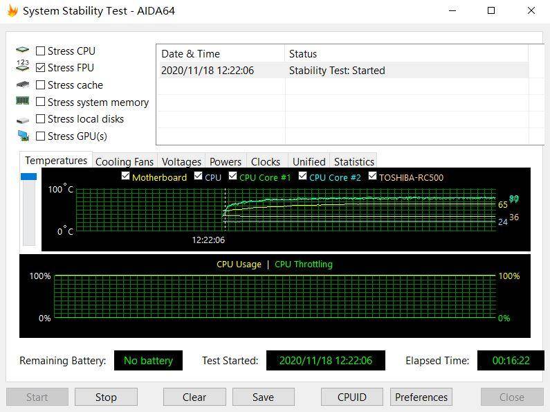The image size is (550, 412).
Task: Hide the TOSHIBA-RC500 temperature line
Action: pos(372,176)
